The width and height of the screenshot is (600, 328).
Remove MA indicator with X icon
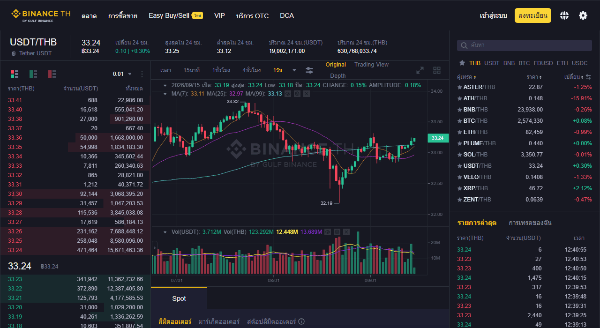(x=307, y=94)
